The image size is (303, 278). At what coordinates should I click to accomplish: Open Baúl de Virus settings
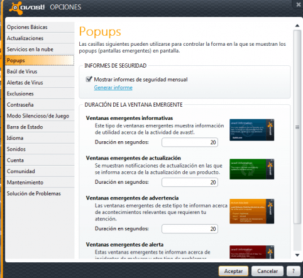tap(40, 72)
